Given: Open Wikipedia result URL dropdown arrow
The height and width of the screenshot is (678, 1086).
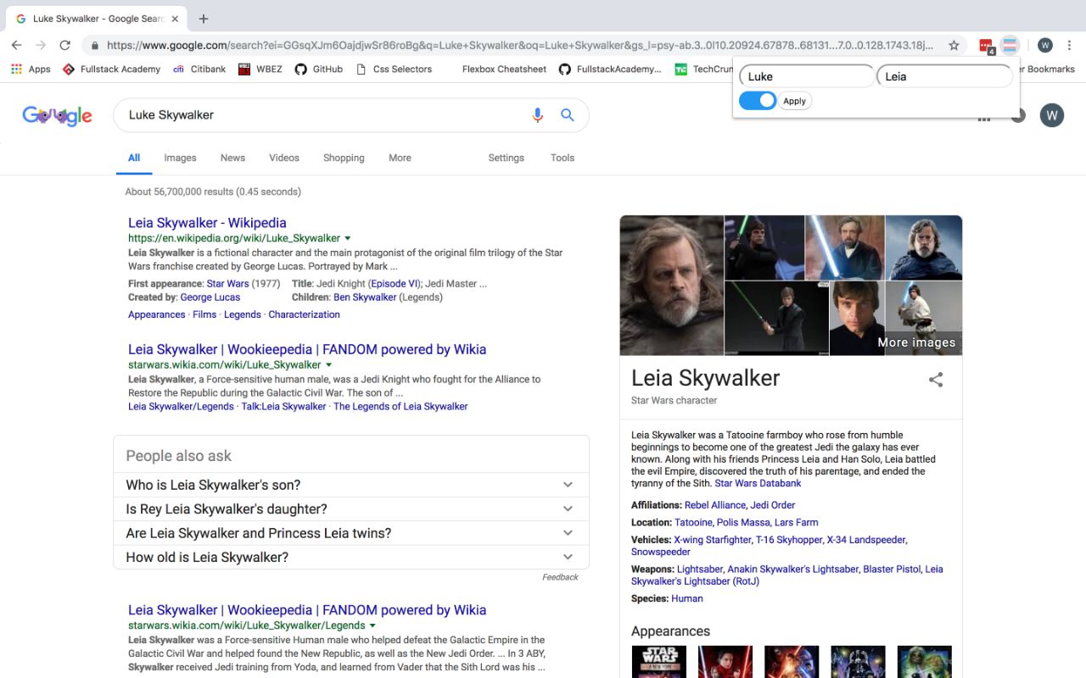Looking at the screenshot, I should click(x=348, y=239).
